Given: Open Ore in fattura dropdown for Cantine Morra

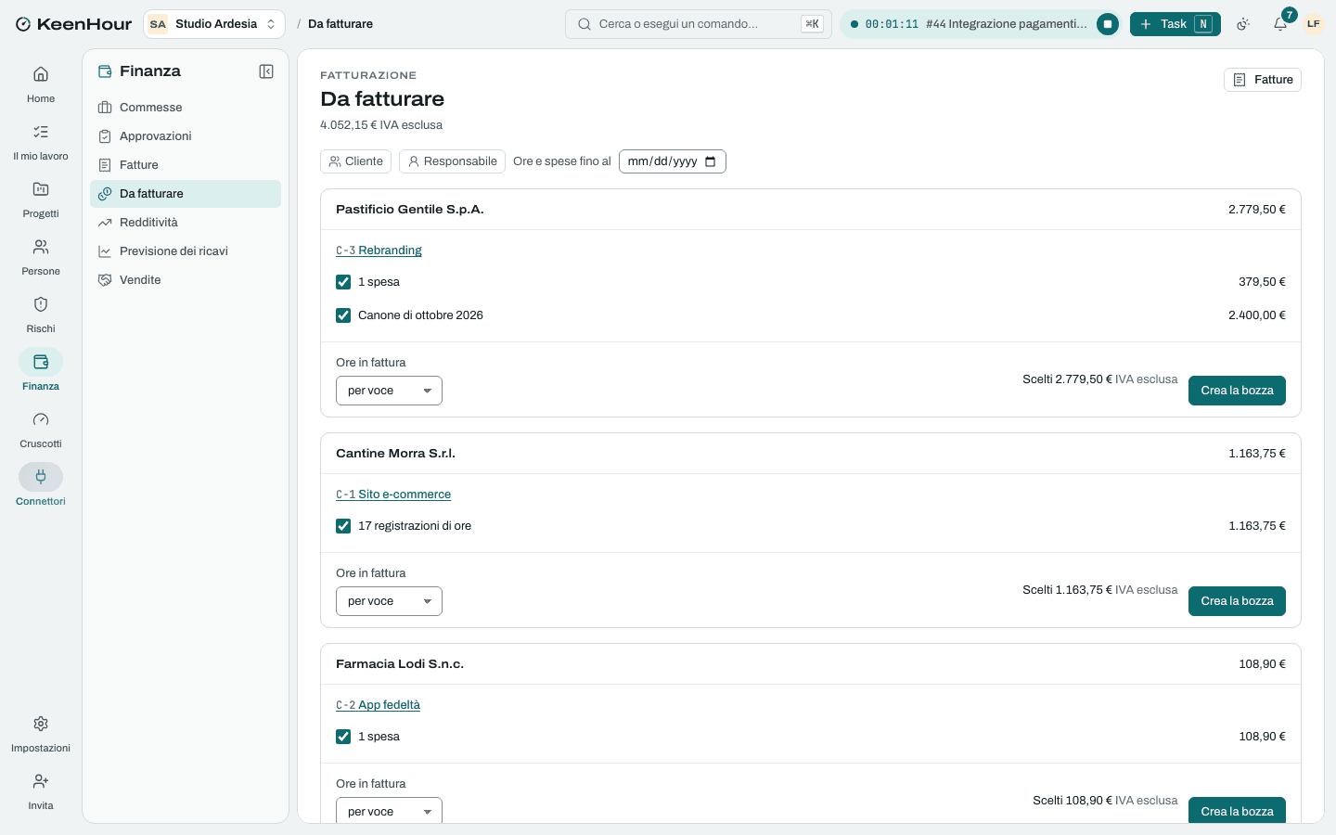Looking at the screenshot, I should pyautogui.click(x=389, y=601).
